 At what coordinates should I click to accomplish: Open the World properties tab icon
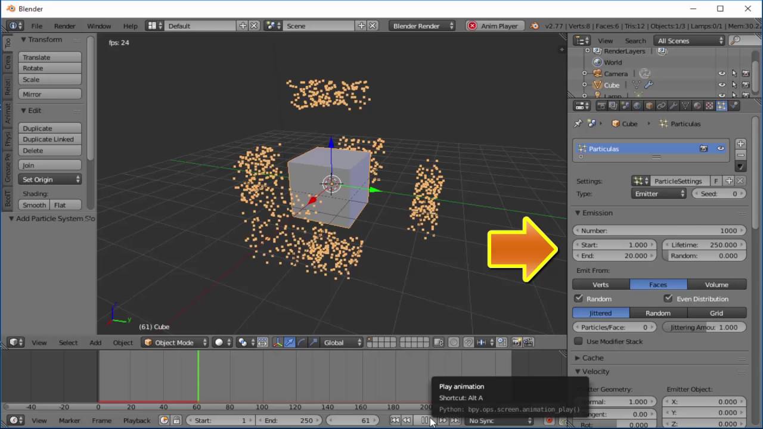click(x=637, y=106)
